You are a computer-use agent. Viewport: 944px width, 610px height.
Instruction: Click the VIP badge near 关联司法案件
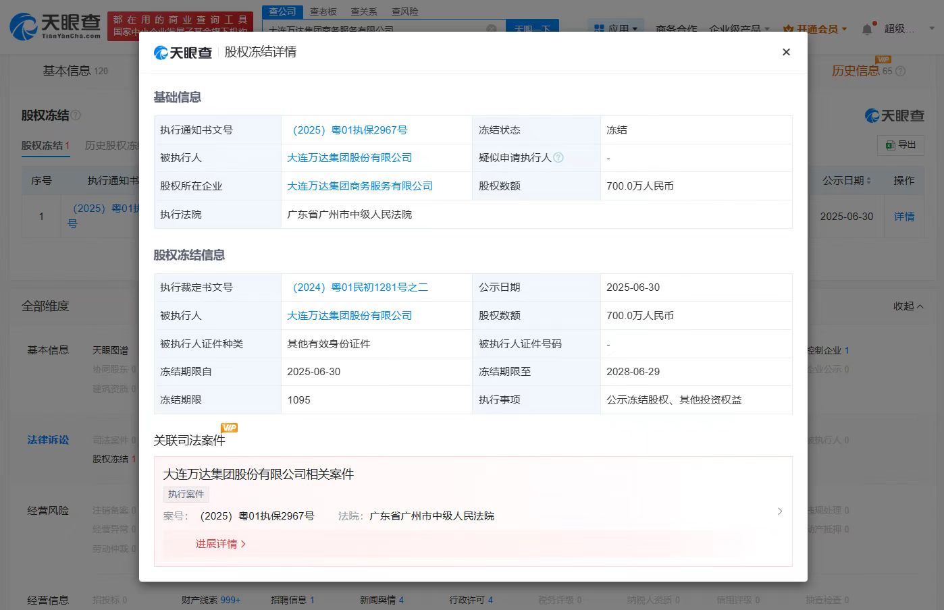click(230, 427)
